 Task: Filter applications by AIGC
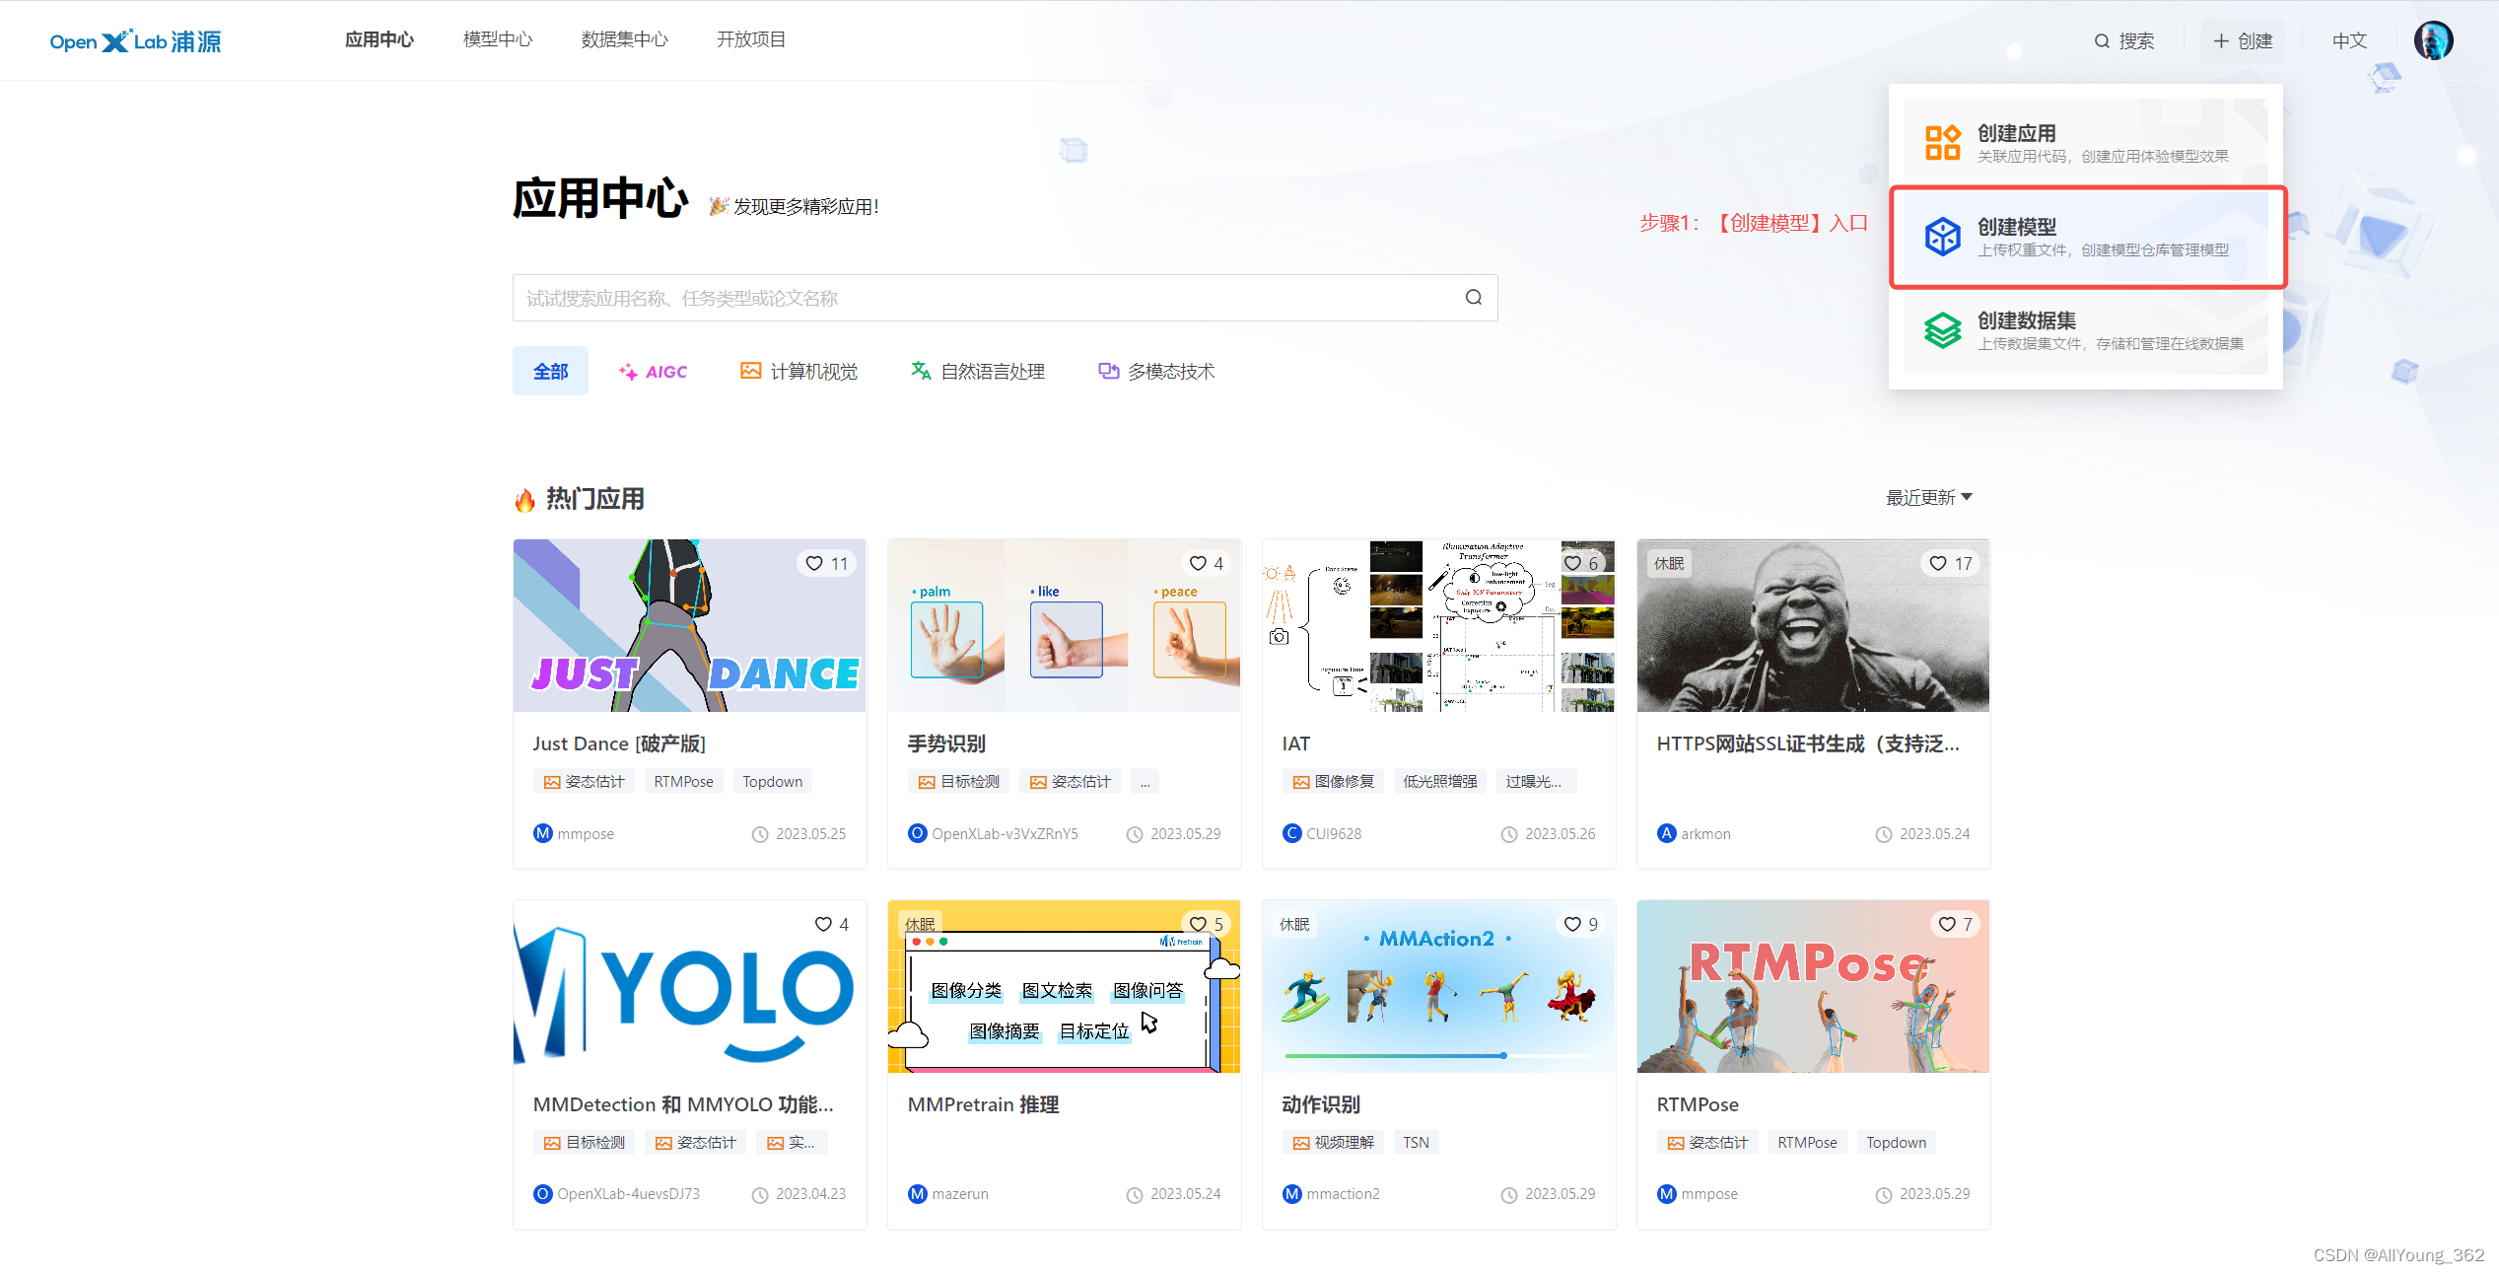[x=653, y=371]
